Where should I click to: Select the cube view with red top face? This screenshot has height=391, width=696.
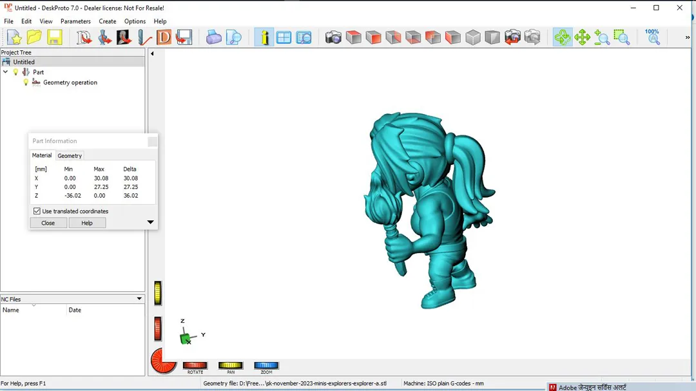pos(353,37)
